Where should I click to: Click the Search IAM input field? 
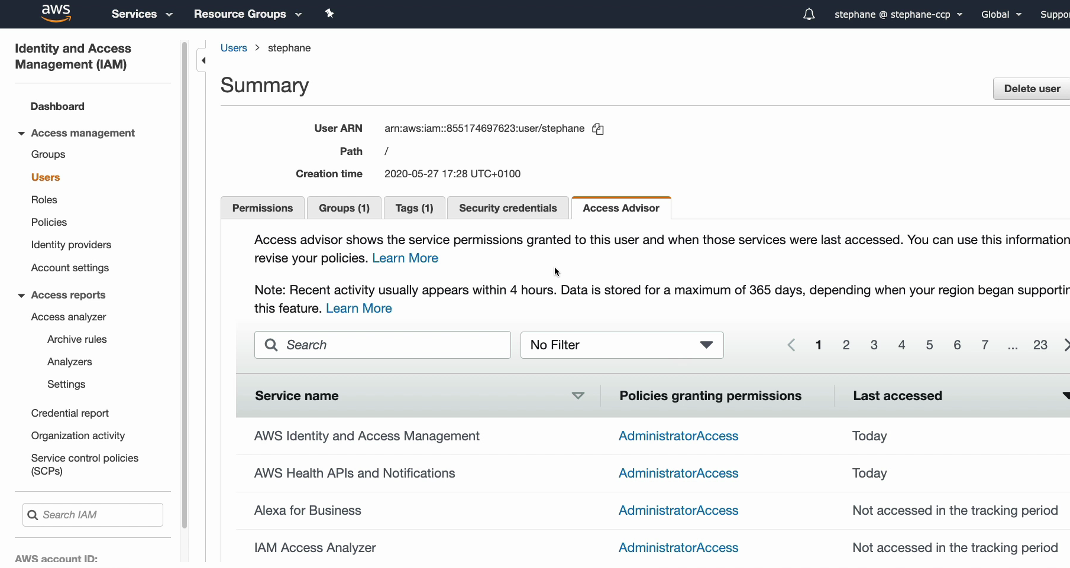click(93, 515)
